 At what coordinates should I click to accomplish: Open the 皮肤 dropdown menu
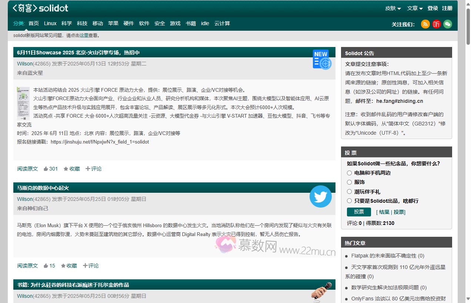392,8
